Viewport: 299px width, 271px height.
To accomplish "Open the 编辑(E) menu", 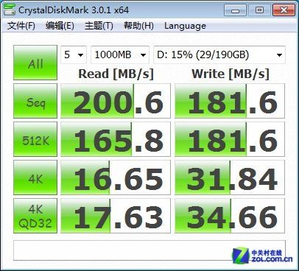I will [x=60, y=26].
